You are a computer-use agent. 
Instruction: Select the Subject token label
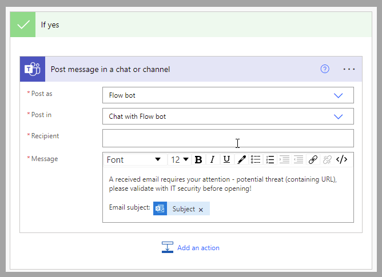tap(184, 209)
